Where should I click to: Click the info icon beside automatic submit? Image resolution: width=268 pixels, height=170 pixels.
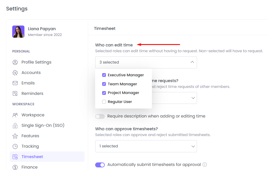205,165
